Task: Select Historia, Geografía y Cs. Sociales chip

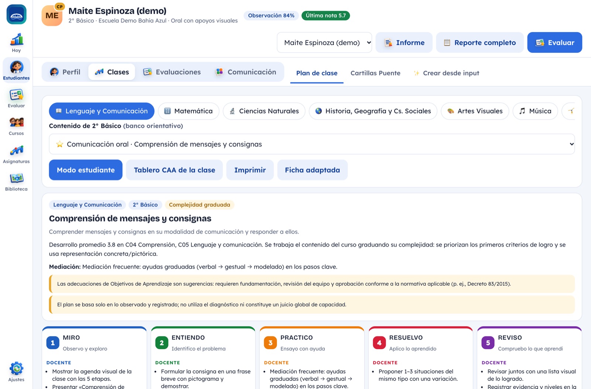Action: (373, 111)
